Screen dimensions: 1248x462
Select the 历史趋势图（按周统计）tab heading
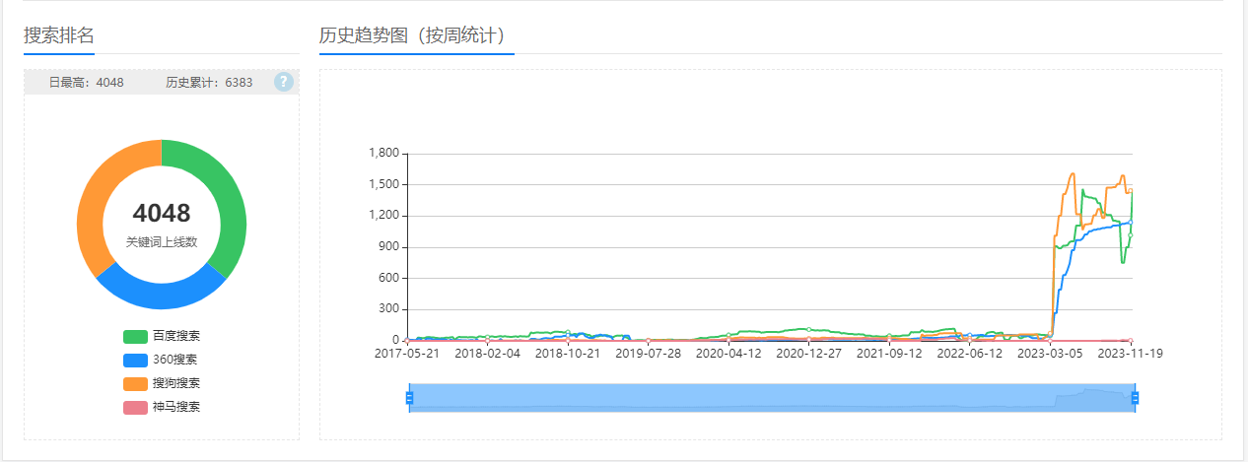[x=416, y=36]
